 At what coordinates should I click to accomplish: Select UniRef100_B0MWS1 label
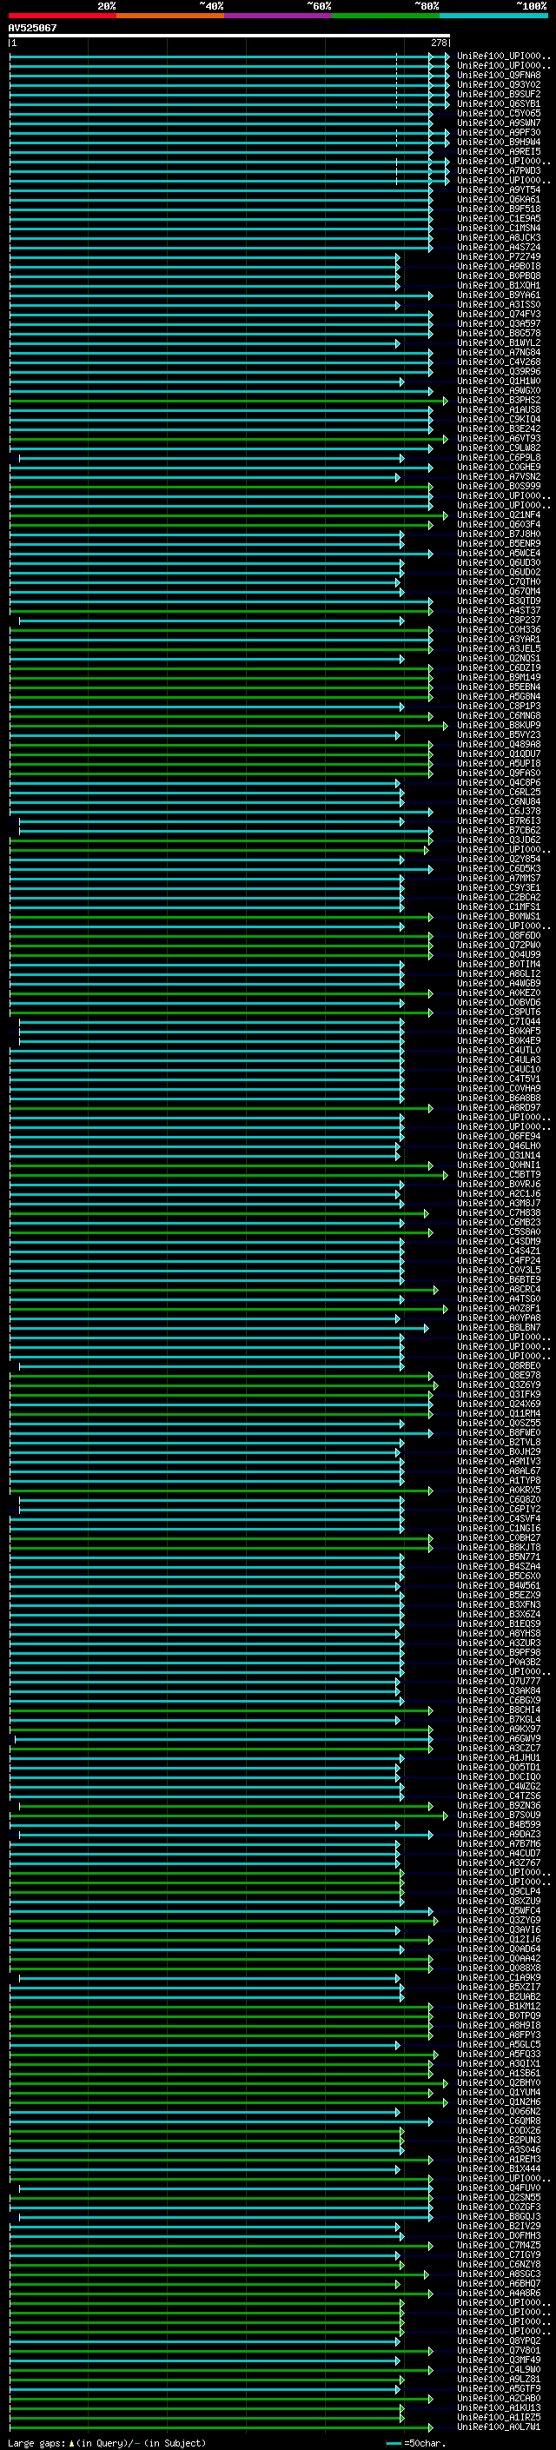(499, 916)
